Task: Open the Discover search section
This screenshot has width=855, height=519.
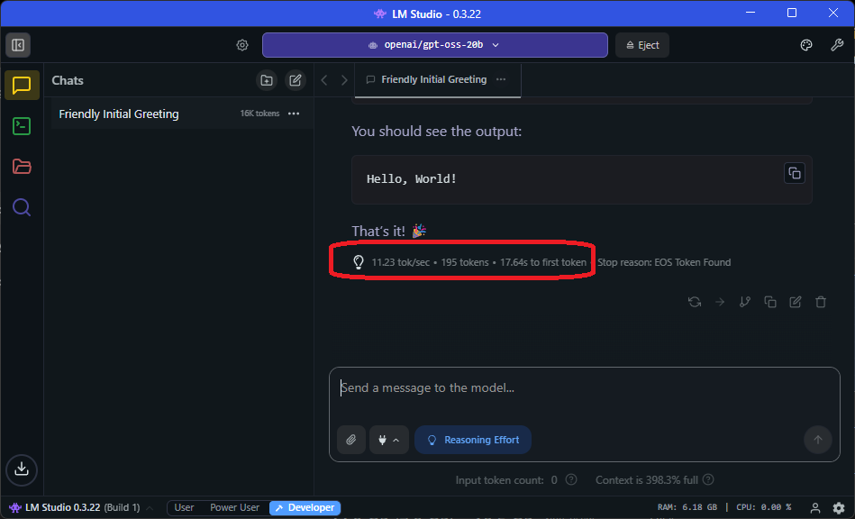Action: point(22,207)
